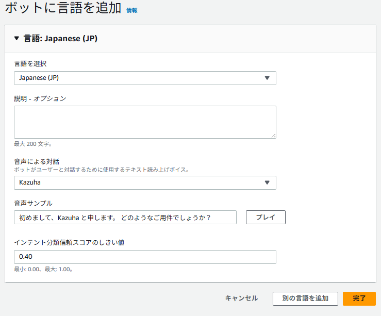Image resolution: width=381 pixels, height=316 pixels.
Task: Click the orange 完了 button
Action: [x=359, y=298]
